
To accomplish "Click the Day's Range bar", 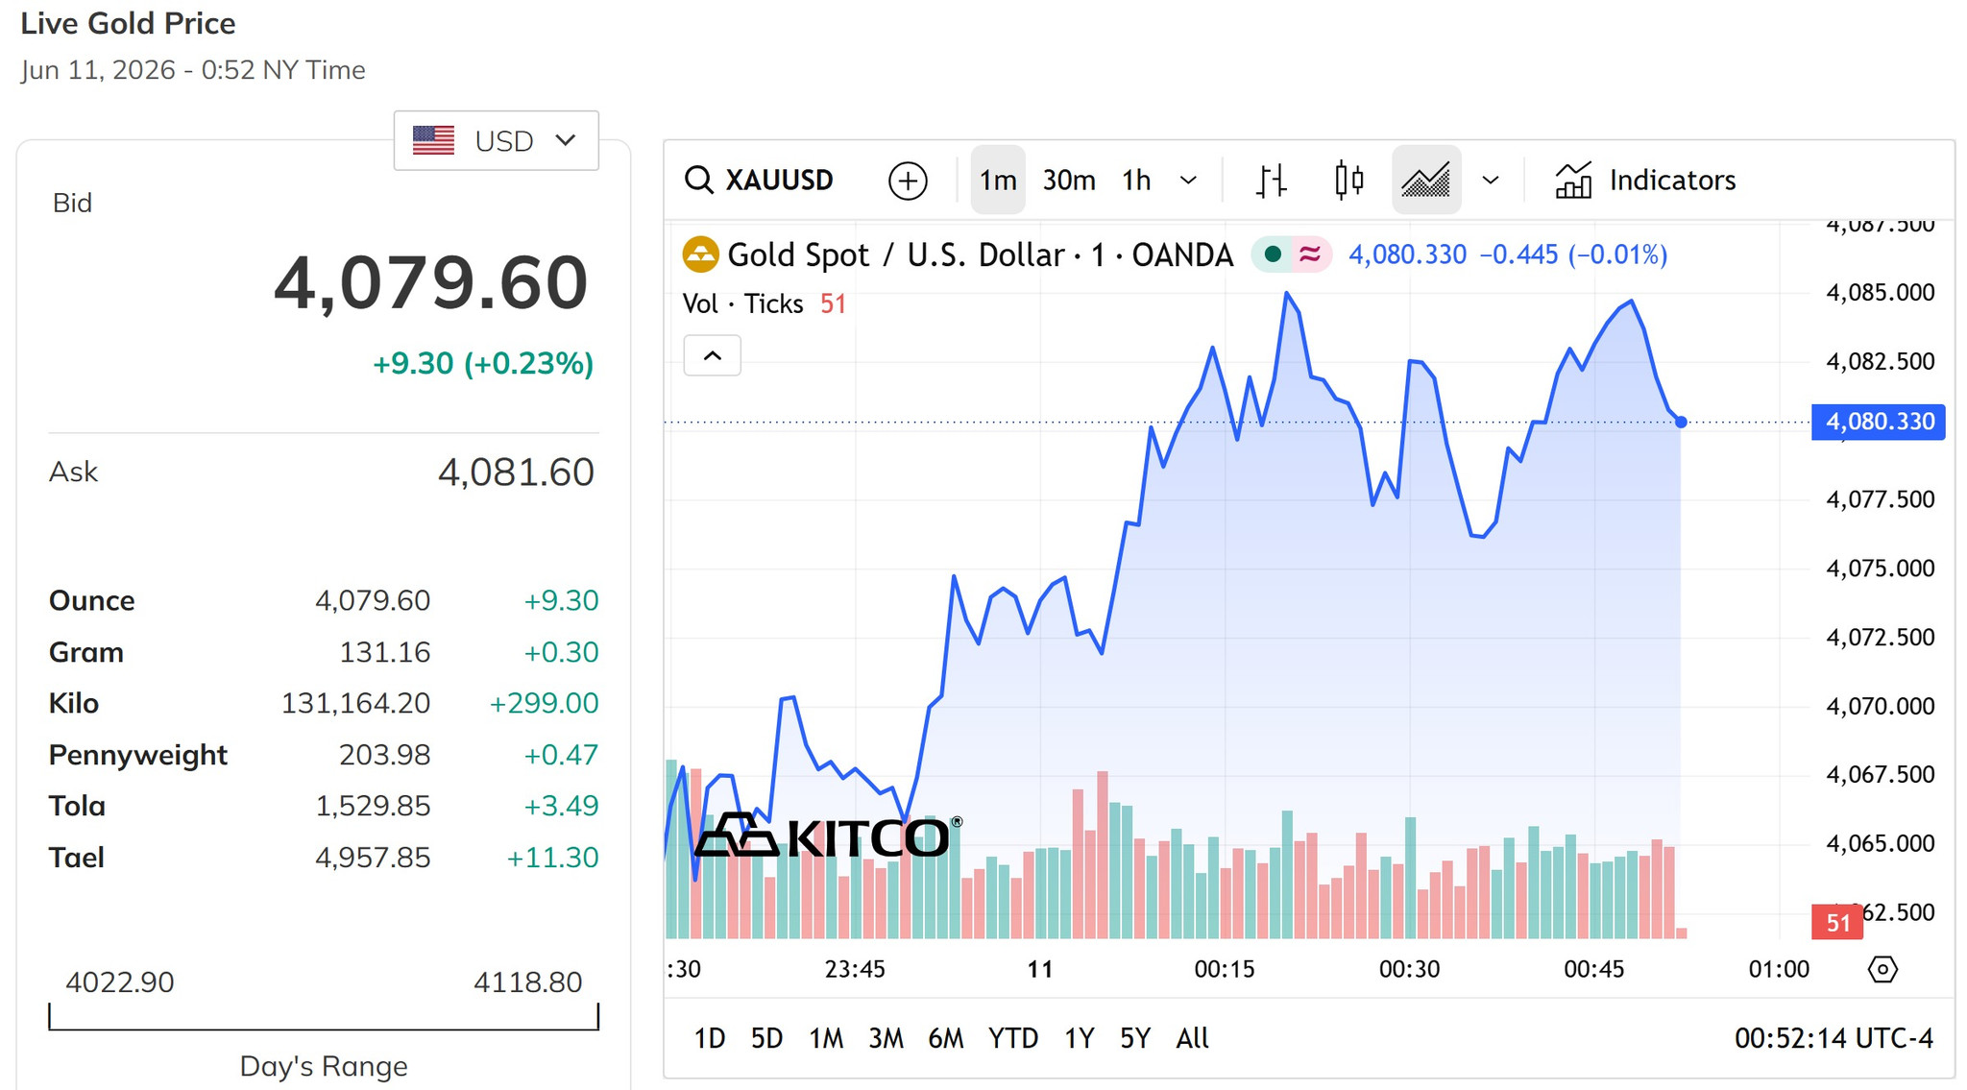I will [324, 1016].
